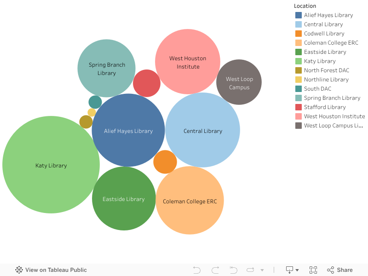Click the North Forest DAC legend label
This screenshot has width=368, height=276.
[x=327, y=70]
